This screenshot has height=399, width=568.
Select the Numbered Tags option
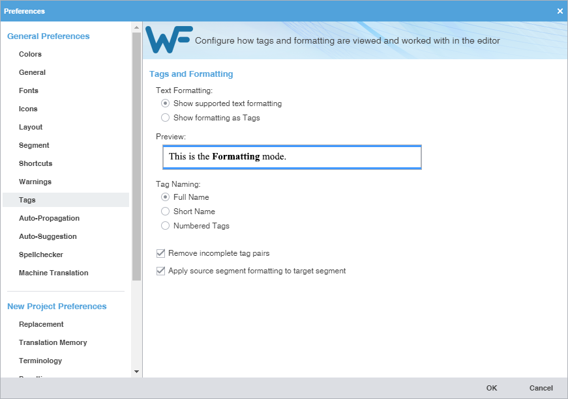coord(165,226)
